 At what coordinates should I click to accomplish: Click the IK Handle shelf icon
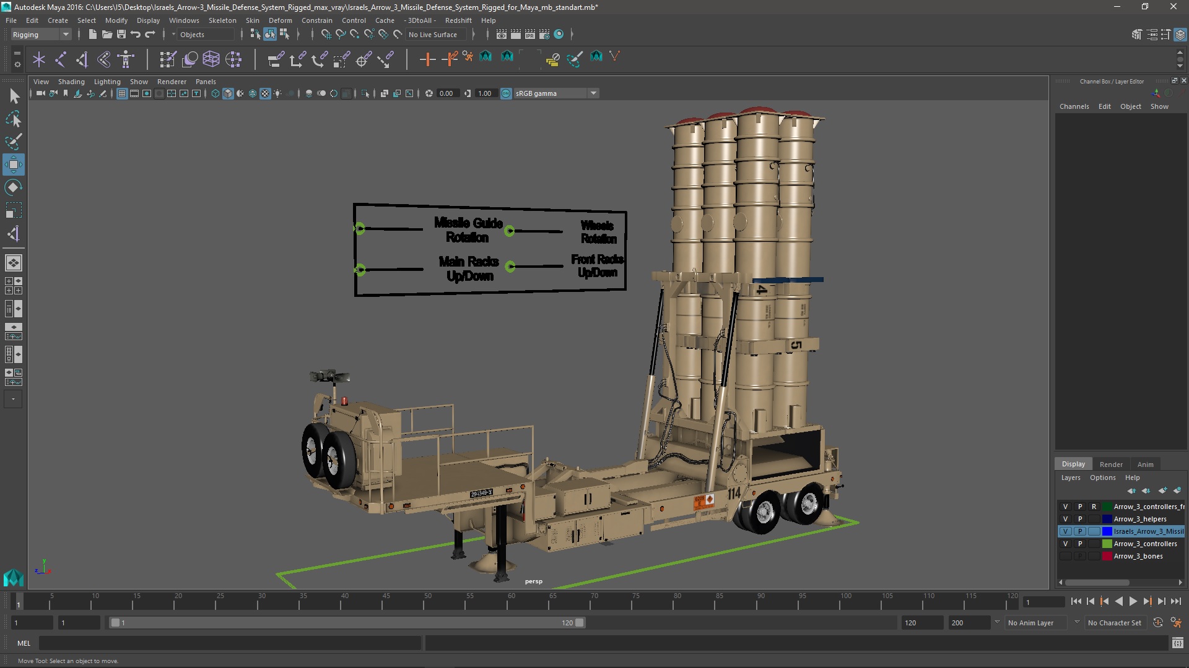pyautogui.click(x=82, y=59)
